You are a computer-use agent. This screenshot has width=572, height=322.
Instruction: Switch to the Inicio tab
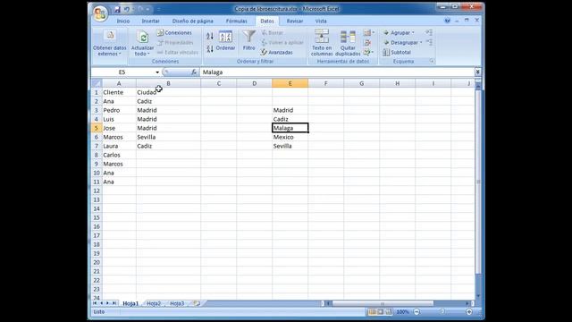123,21
